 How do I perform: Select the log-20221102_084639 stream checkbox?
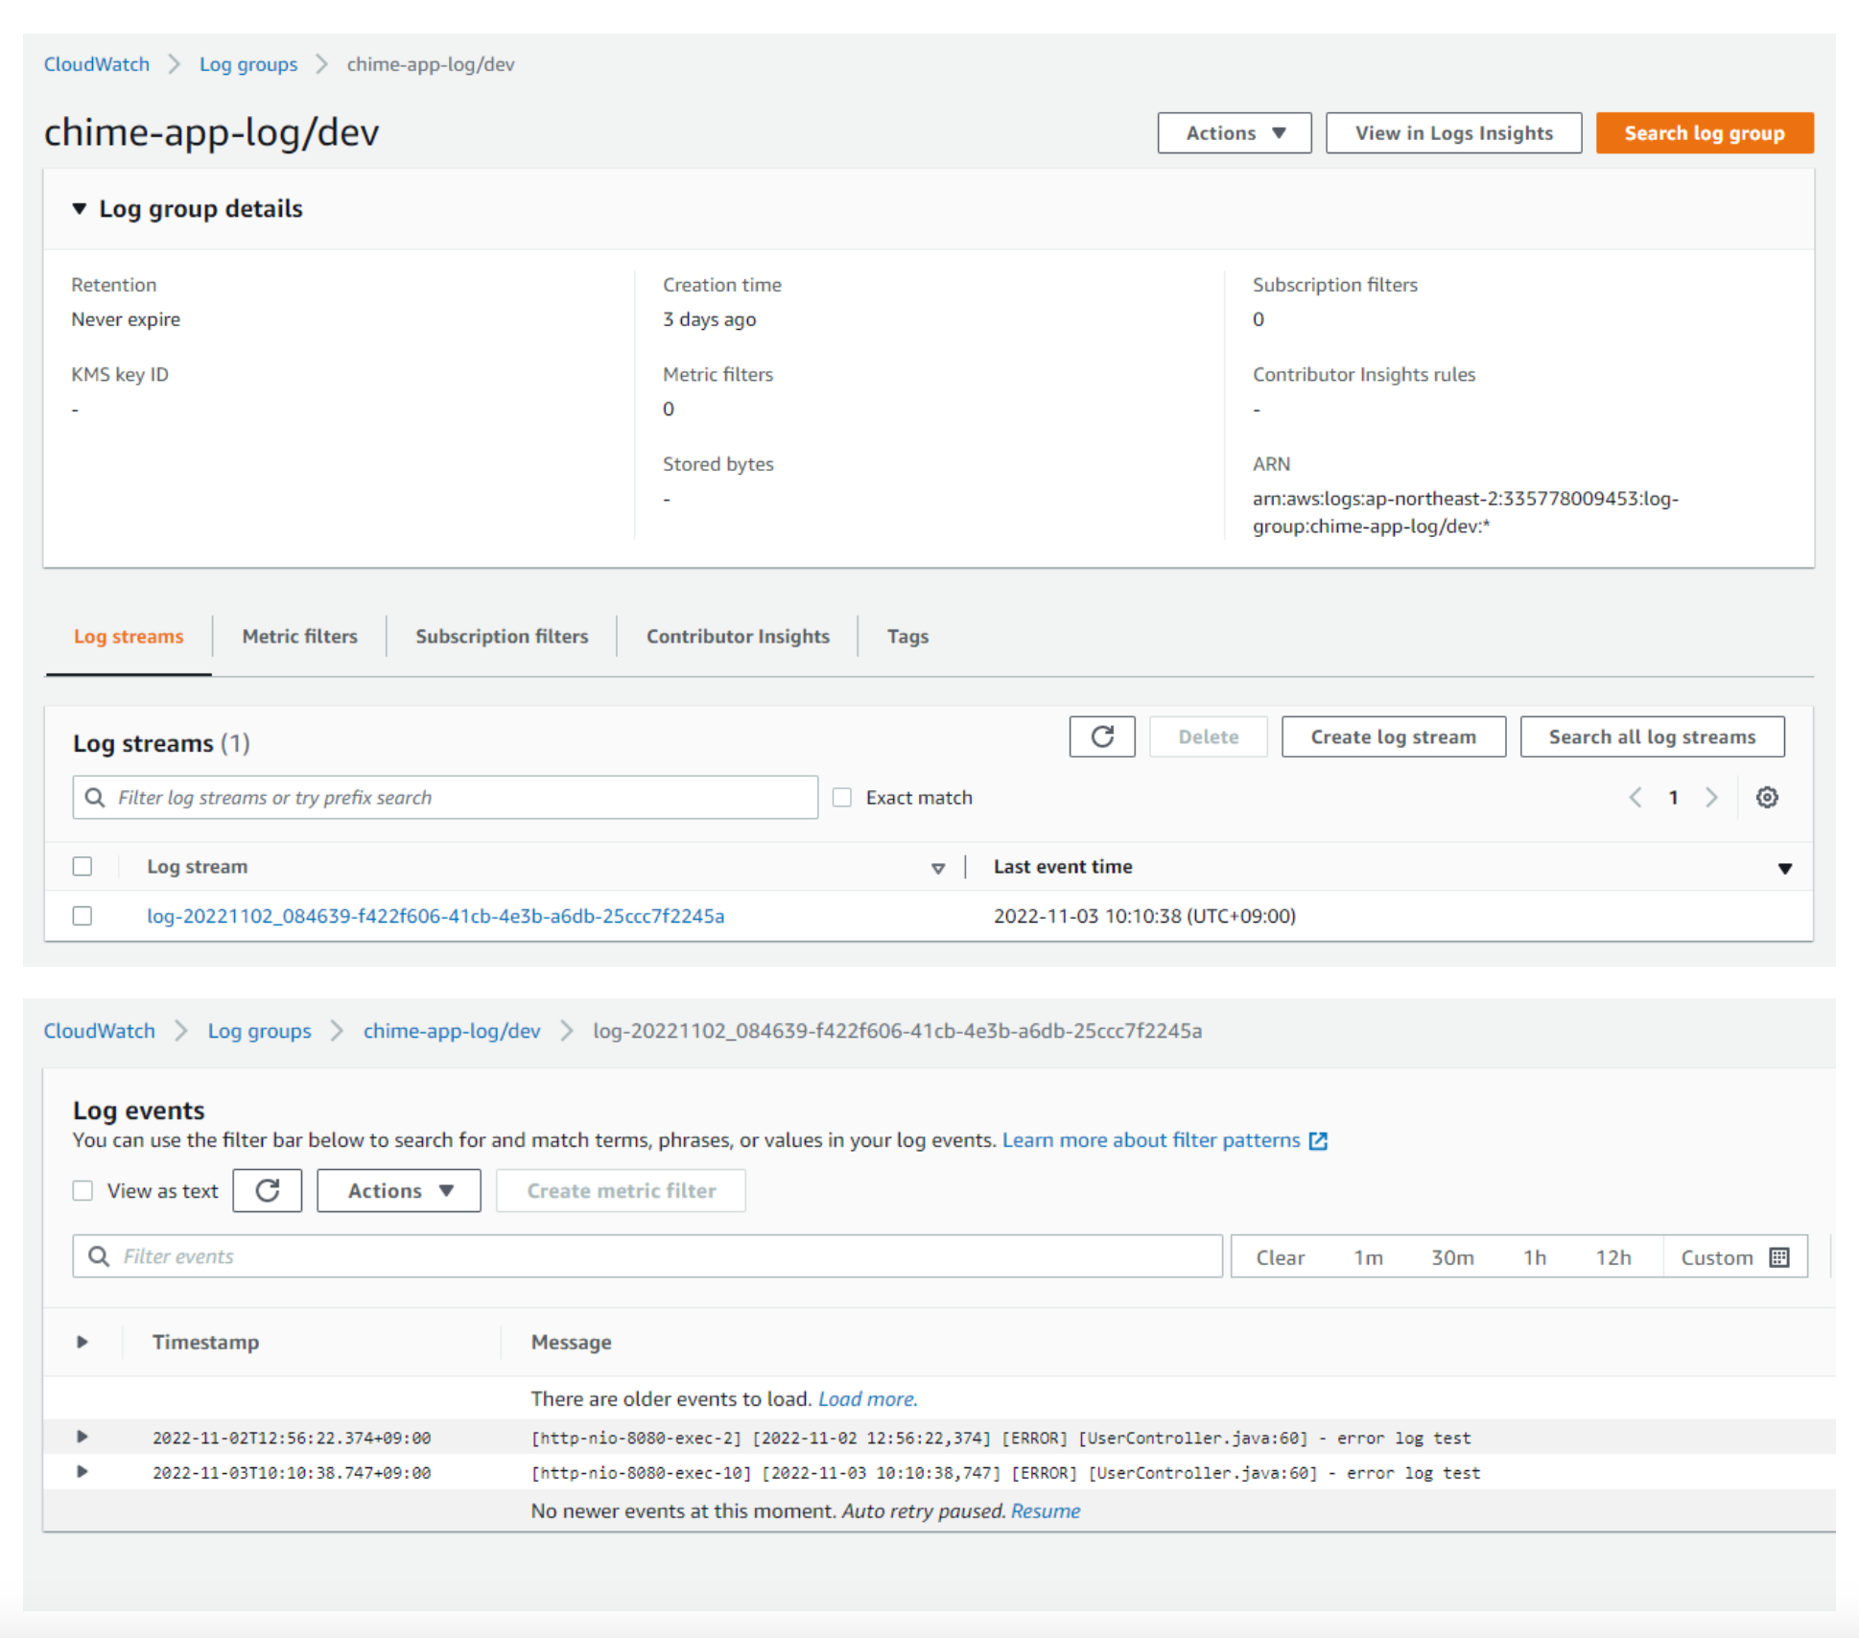[x=83, y=916]
